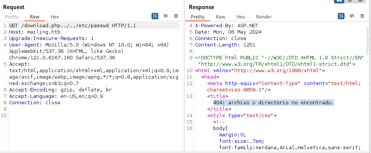Click the <head> tag in response
This screenshot has height=153, width=371.
[x=210, y=77]
